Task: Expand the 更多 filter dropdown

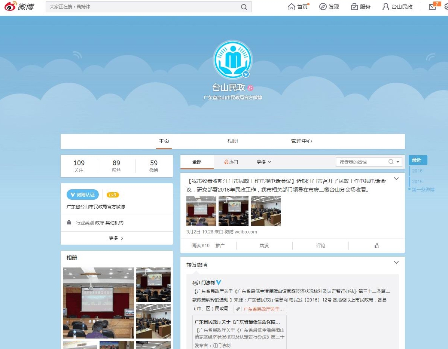Action: point(264,162)
